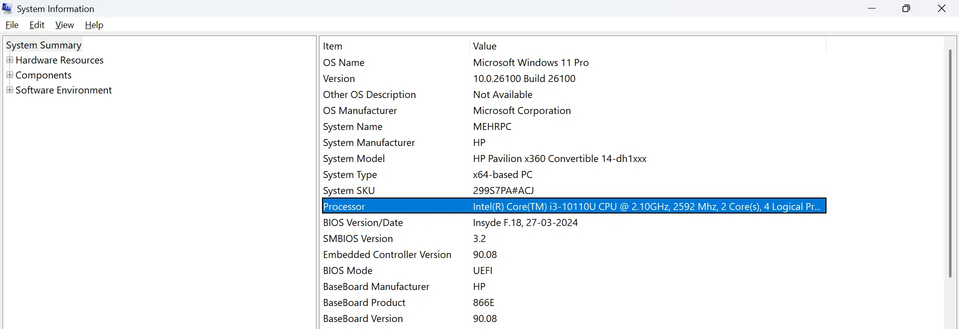Viewport: 959px width, 329px height.
Task: Expand the Software Environment category
Action: [x=9, y=90]
